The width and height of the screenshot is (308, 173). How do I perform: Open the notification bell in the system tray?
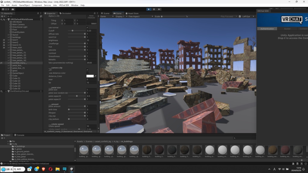click(303, 169)
